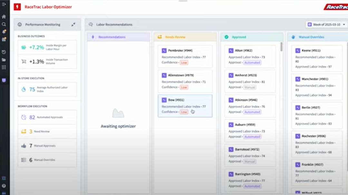The image size is (348, 195).
Task: Open the Berlin (#927) override card
Action: click(x=317, y=115)
